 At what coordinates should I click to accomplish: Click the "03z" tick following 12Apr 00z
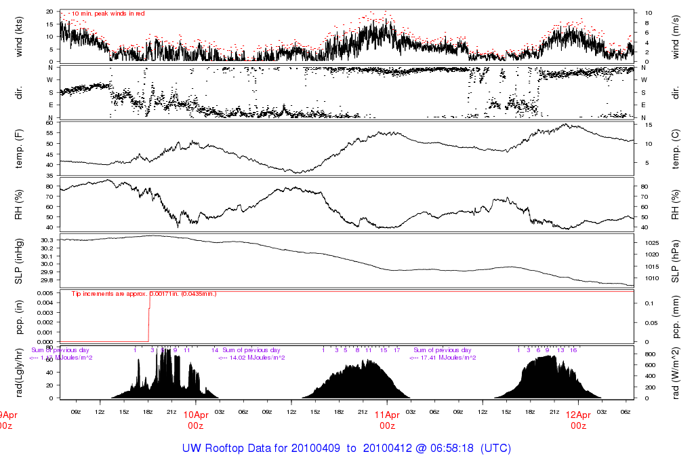click(x=602, y=412)
